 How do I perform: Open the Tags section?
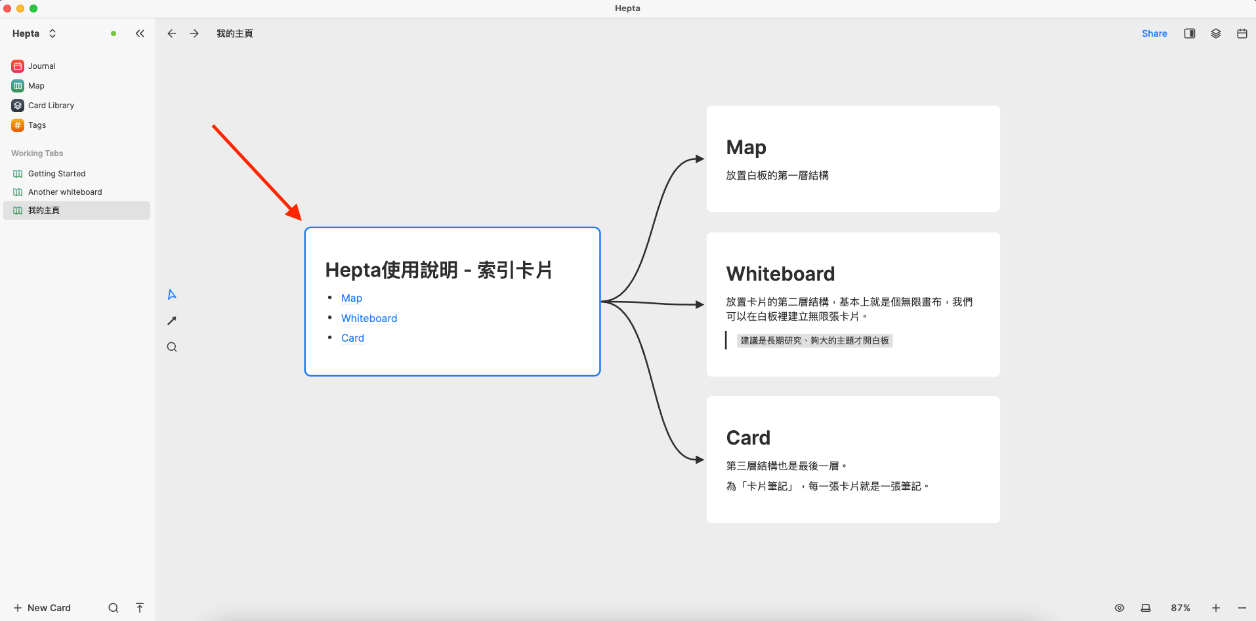[x=36, y=125]
